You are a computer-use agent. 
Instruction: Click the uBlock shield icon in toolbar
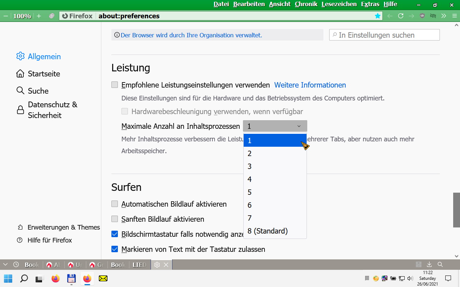point(422,16)
